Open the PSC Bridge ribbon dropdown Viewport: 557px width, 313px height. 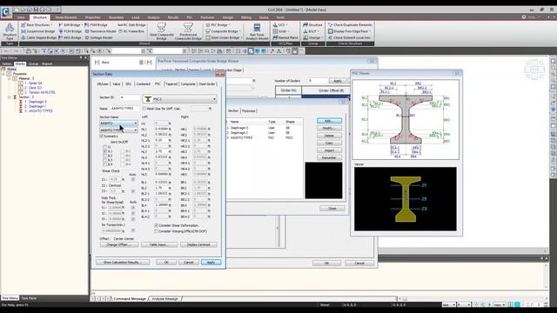pyautogui.click(x=218, y=25)
